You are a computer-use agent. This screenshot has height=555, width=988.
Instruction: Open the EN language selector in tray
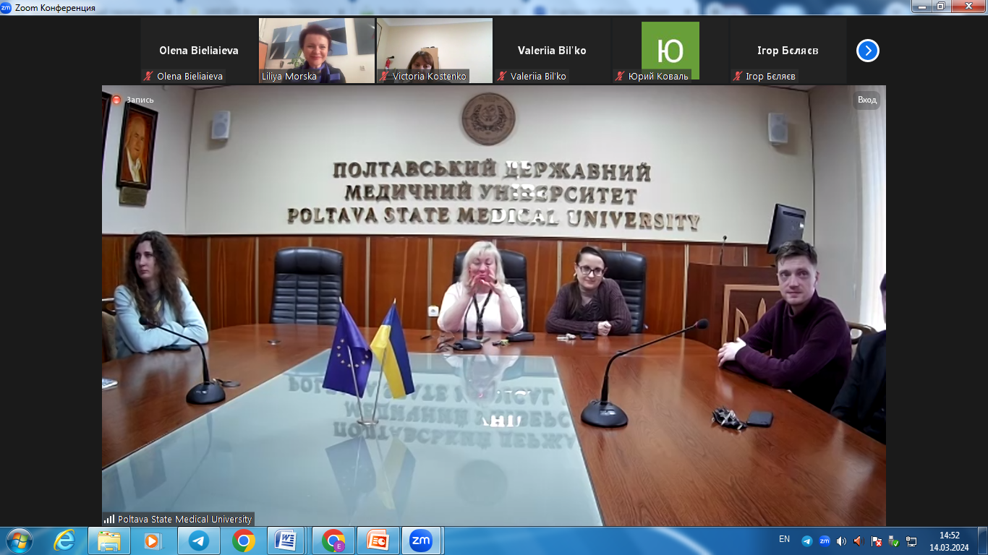[784, 539]
